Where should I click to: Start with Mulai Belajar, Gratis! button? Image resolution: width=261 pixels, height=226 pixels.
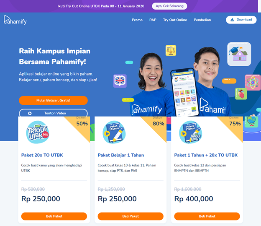53,100
